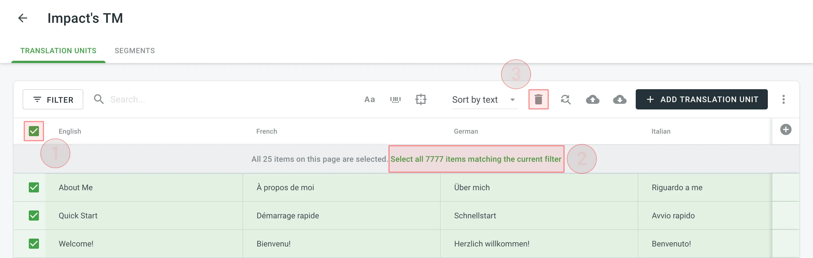Click the 'Impact's TM' page title
813x258 pixels.
85,18
